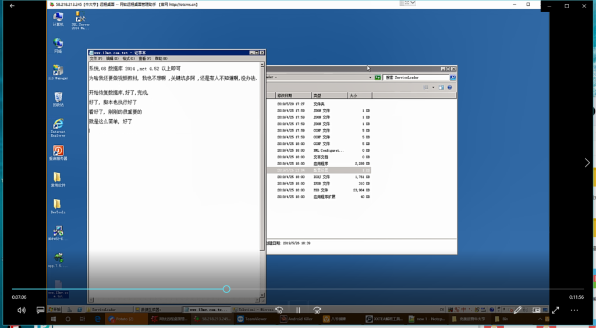Skip forward 30 seconds
Image resolution: width=596 pixels, height=328 pixels.
pos(317,311)
